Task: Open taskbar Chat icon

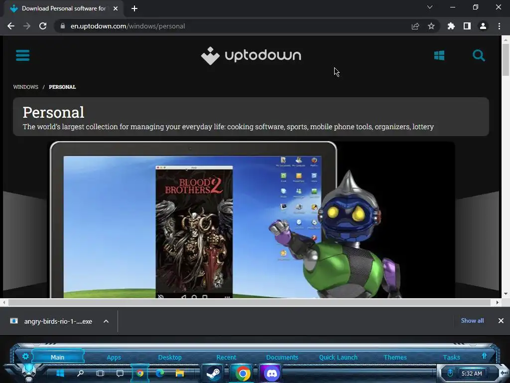Action: click(120, 373)
